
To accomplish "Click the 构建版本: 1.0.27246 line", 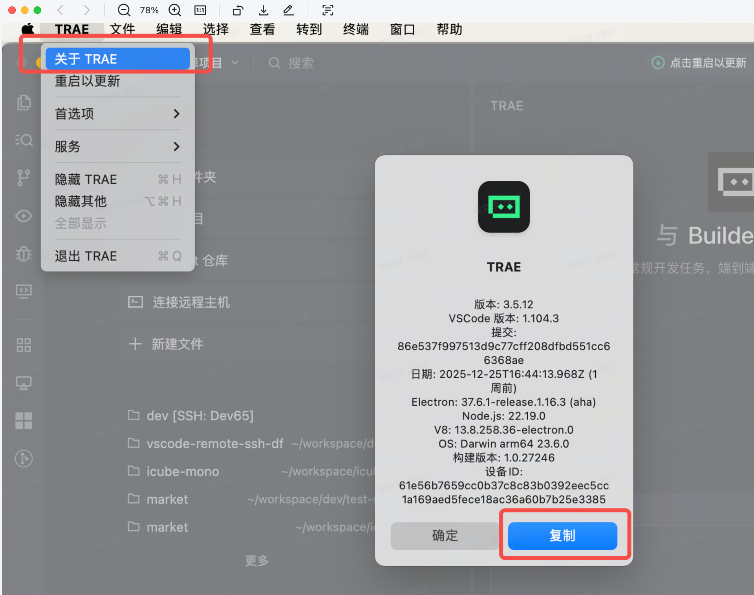I will pos(504,458).
